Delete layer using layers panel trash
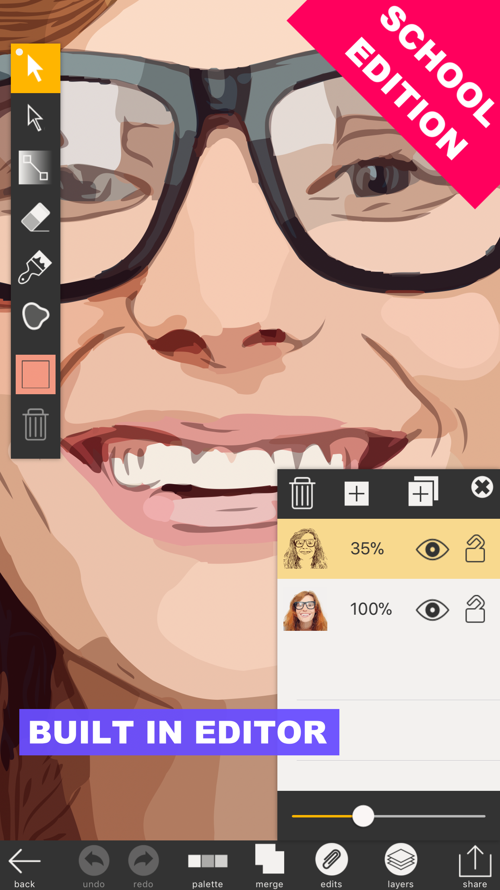 (302, 493)
